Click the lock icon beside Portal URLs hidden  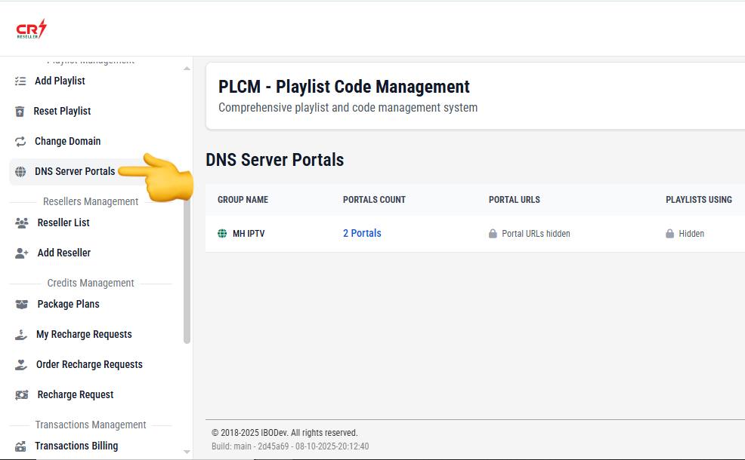493,234
